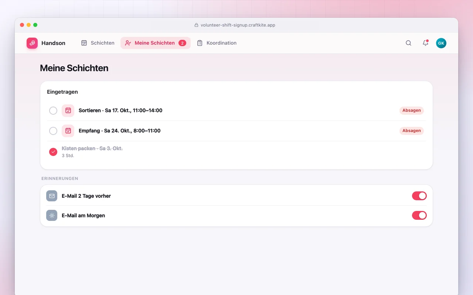
Task: Click the 'E-Mail am Morgen' label
Action: coord(83,215)
